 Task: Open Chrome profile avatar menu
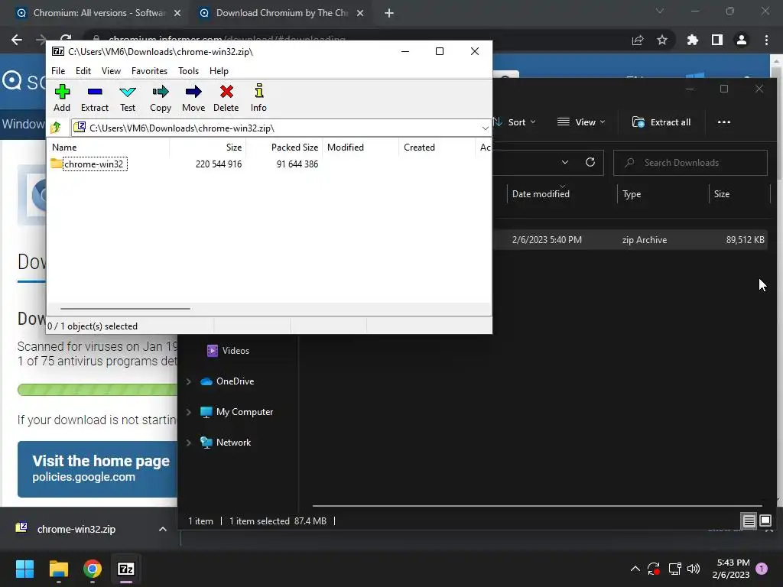(742, 40)
